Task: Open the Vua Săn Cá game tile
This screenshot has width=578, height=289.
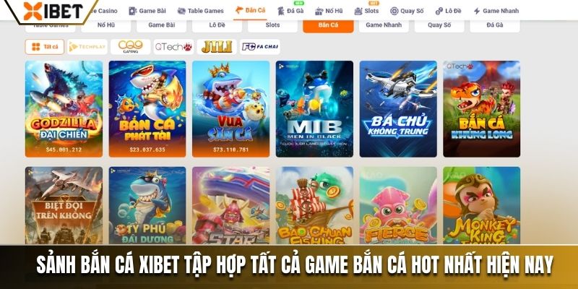Action: pyautogui.click(x=230, y=109)
